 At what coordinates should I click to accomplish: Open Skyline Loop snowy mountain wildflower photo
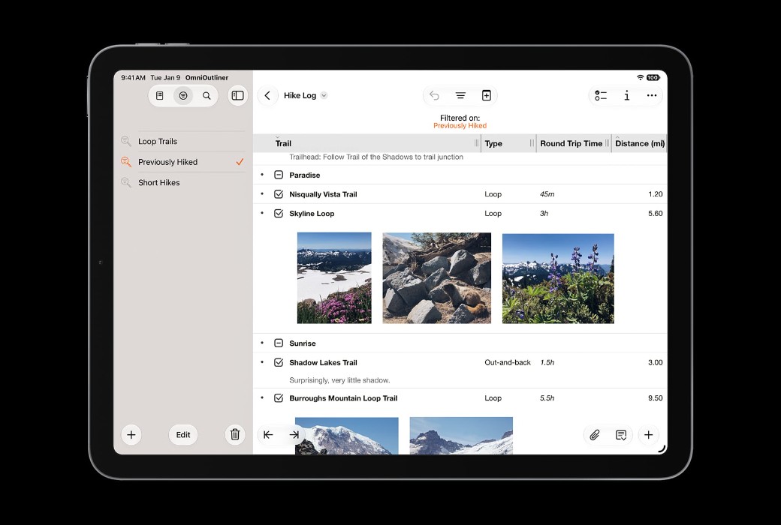pos(334,278)
